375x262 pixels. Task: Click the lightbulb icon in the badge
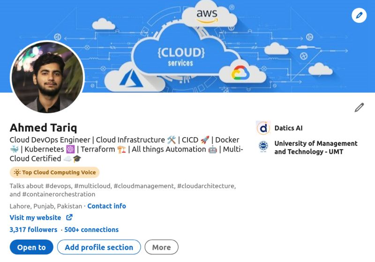coord(17,172)
